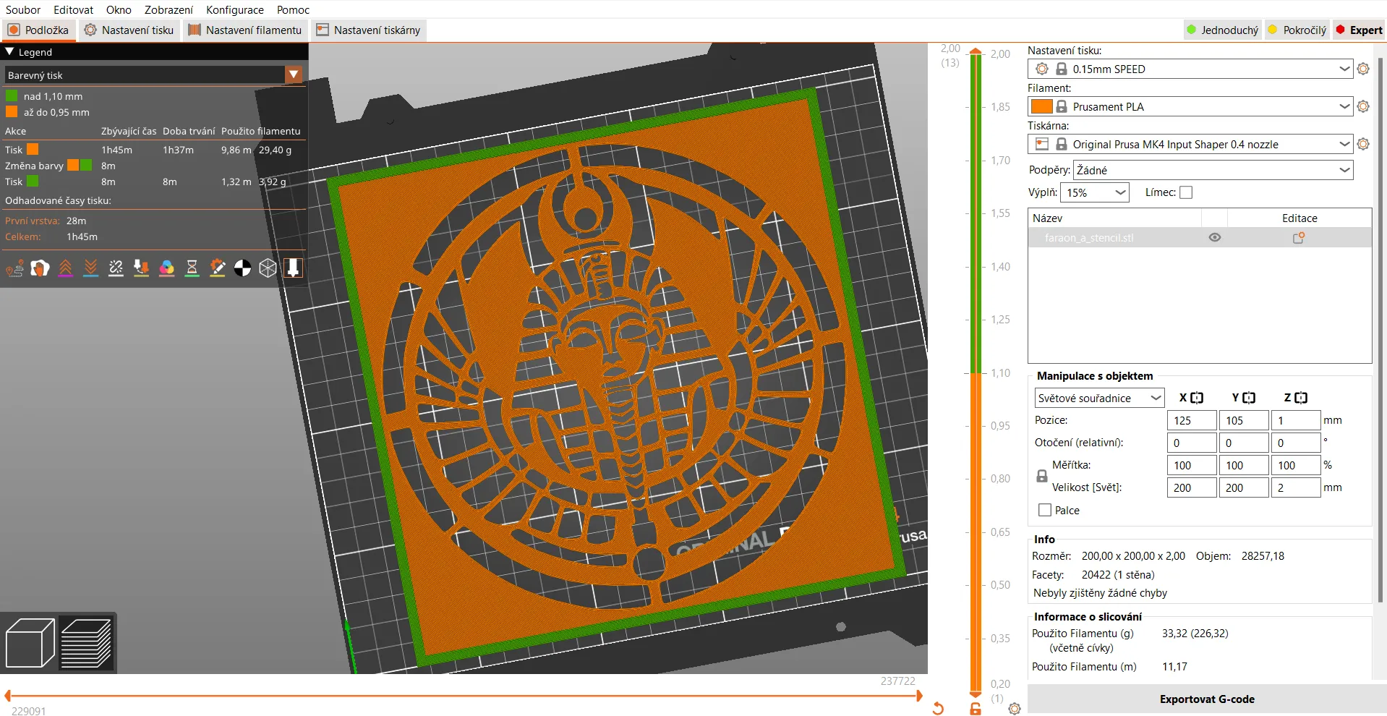Open the Podpěry supports dropdown
The image size is (1387, 716).
click(x=1213, y=171)
